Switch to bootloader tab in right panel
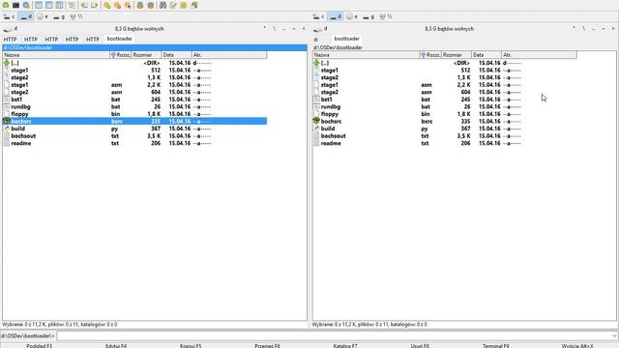This screenshot has width=619, height=348. pyautogui.click(x=346, y=39)
